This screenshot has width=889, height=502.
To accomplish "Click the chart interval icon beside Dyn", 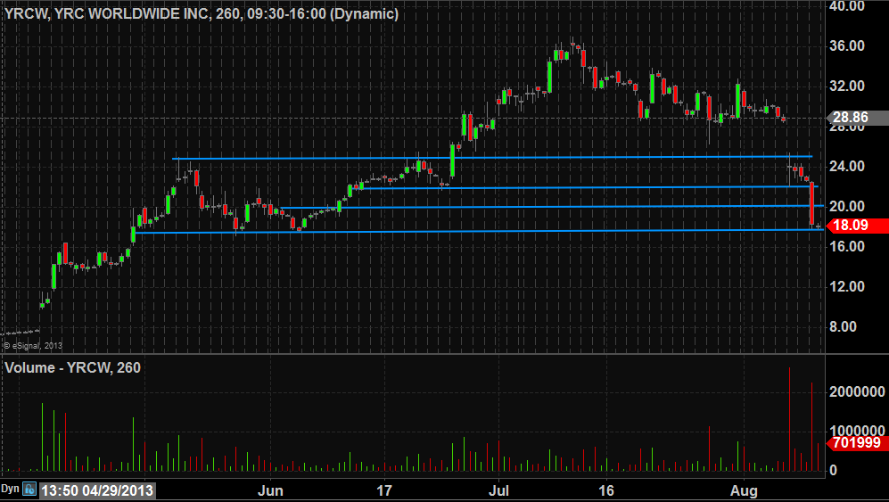I will [x=29, y=489].
